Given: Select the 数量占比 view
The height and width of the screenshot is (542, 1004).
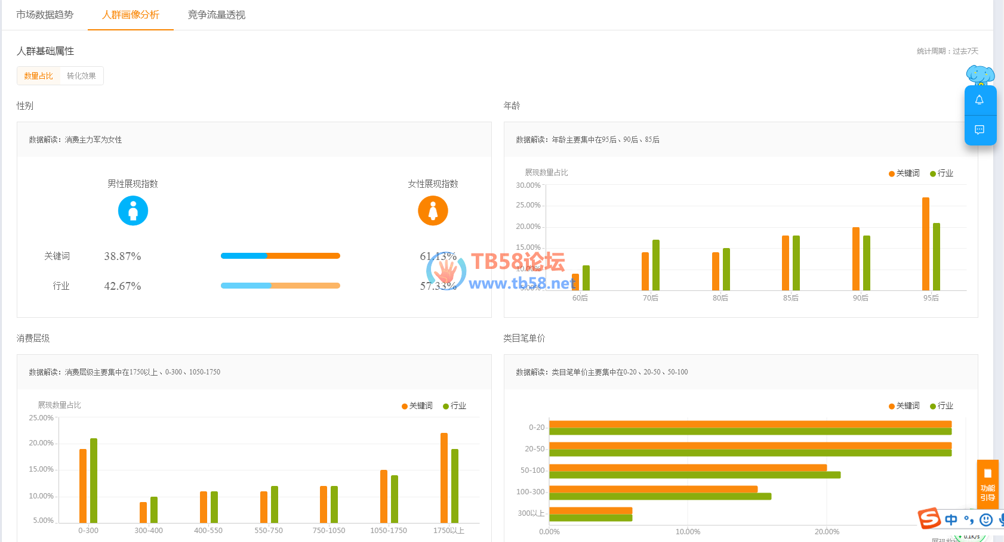Looking at the screenshot, I should pyautogui.click(x=39, y=76).
